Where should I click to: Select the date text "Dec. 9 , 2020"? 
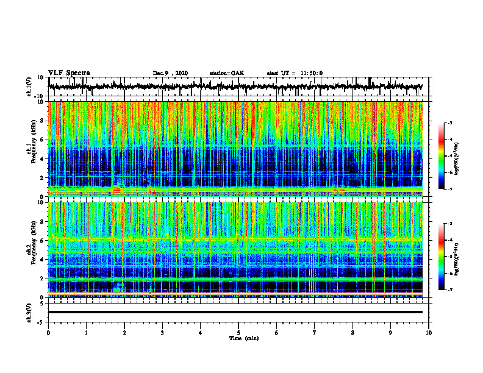pos(170,73)
